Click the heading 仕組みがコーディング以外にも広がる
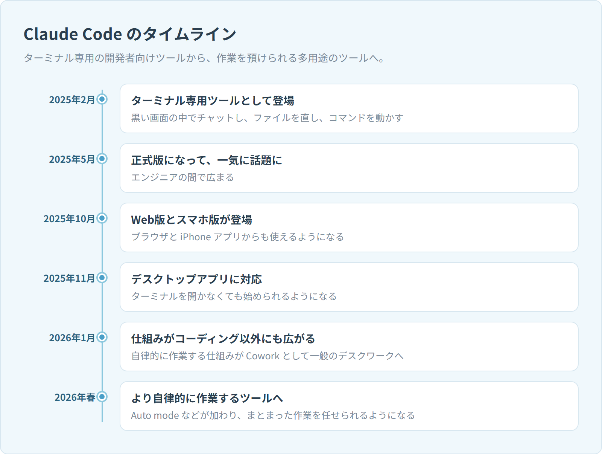This screenshot has width=602, height=455. point(223,339)
